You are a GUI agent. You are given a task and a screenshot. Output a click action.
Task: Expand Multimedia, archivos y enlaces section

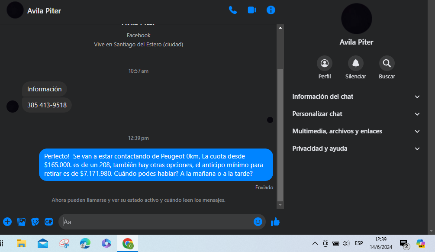[356, 131]
